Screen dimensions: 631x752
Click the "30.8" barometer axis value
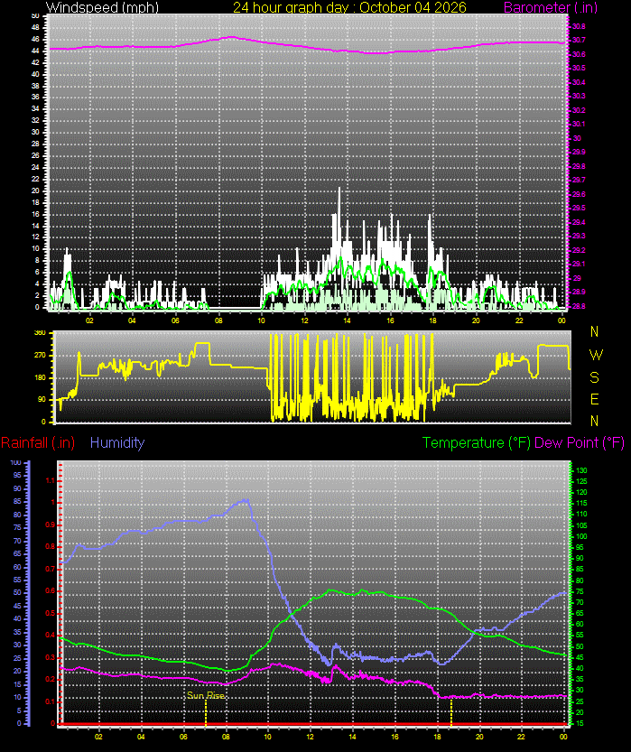tap(579, 26)
